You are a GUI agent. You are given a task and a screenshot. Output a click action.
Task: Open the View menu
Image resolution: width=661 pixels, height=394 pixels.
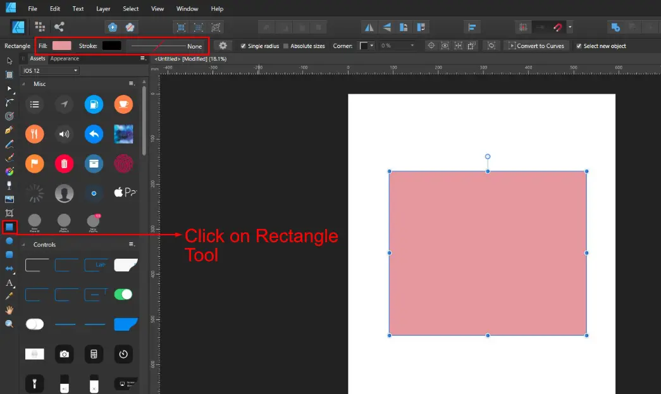(x=158, y=8)
